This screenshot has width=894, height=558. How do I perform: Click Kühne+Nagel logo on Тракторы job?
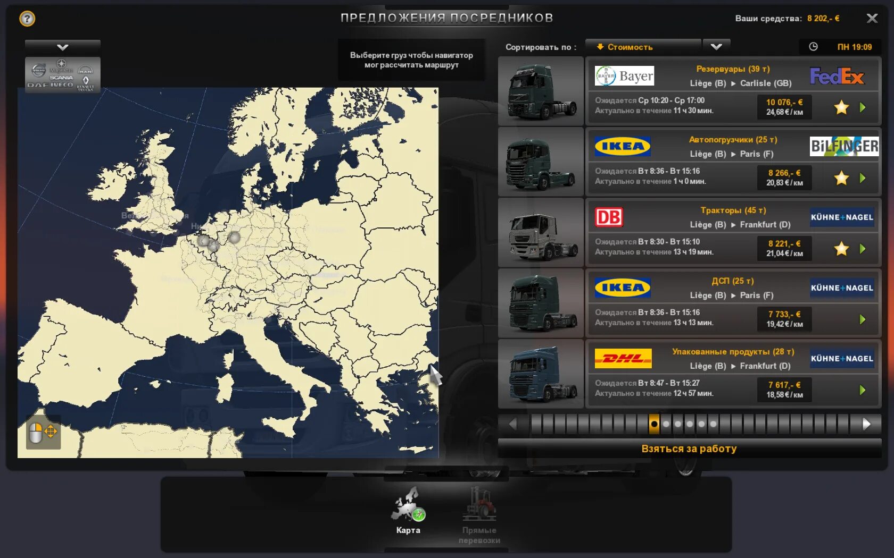pyautogui.click(x=842, y=217)
